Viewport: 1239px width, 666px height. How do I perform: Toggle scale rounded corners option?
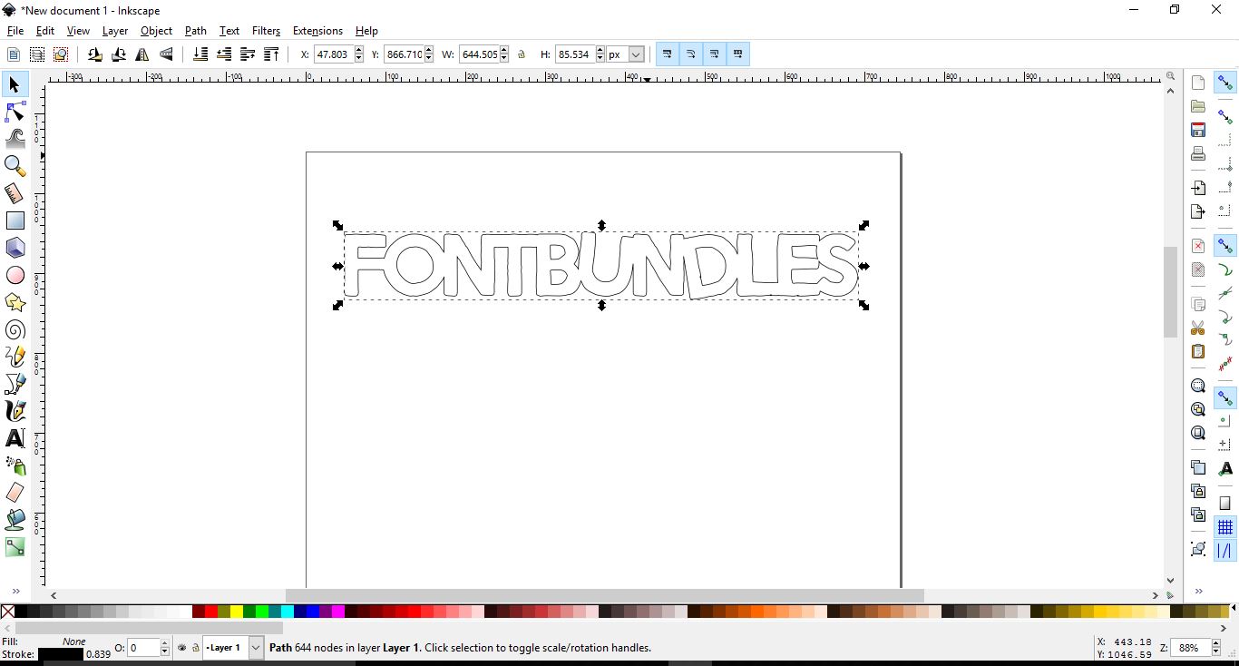(x=690, y=54)
